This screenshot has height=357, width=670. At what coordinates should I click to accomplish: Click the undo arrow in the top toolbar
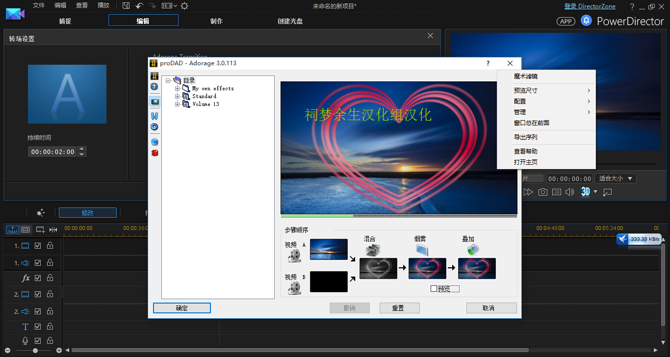[x=139, y=6]
